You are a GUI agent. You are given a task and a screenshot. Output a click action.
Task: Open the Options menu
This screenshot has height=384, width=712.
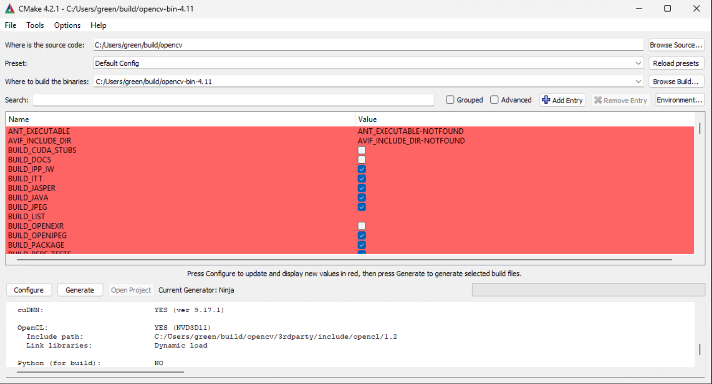pyautogui.click(x=67, y=25)
